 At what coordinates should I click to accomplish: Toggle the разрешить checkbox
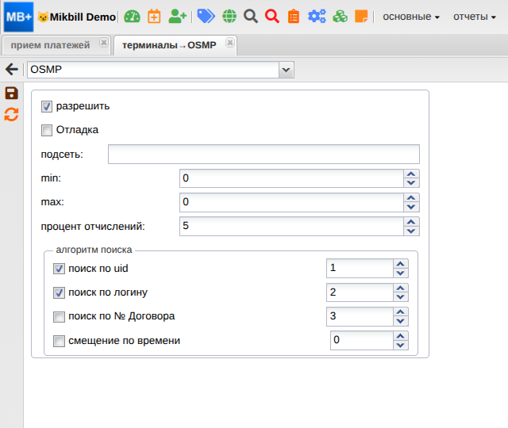point(47,106)
